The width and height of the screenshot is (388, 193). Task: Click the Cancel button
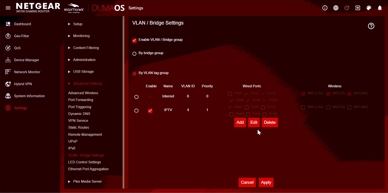[x=247, y=183]
